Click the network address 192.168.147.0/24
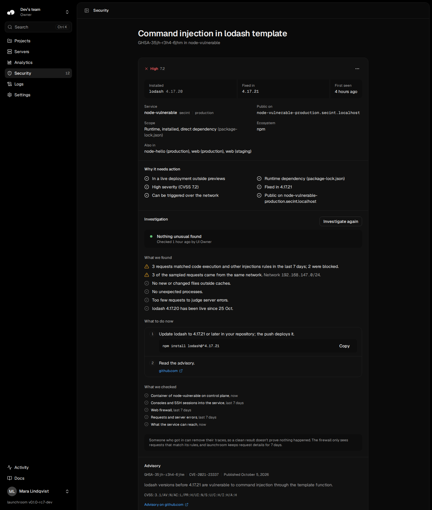The height and width of the screenshot is (510, 432). coord(301,275)
